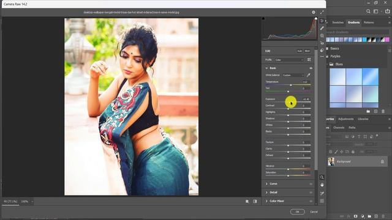Confirm Camera Raw with OK button
The image size is (392, 220).
point(298,212)
